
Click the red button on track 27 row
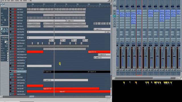[15, 69]
